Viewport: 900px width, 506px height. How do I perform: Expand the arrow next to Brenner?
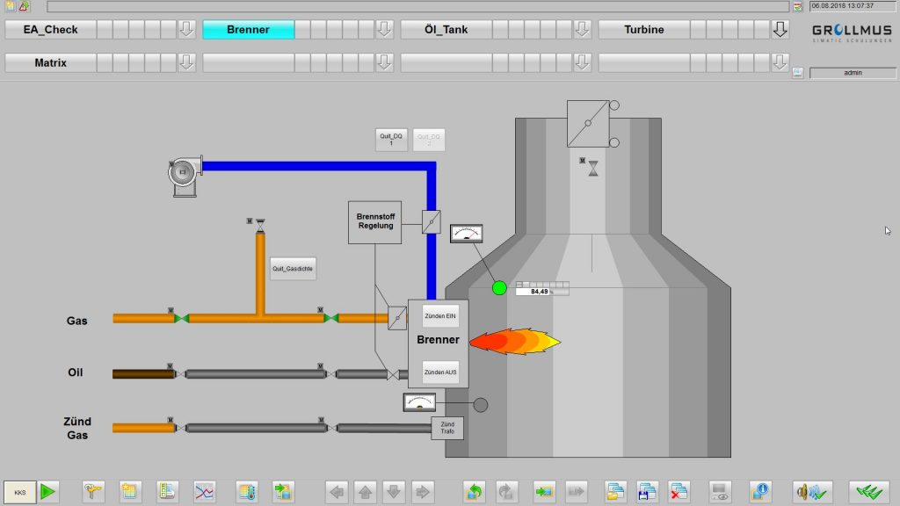click(384, 30)
